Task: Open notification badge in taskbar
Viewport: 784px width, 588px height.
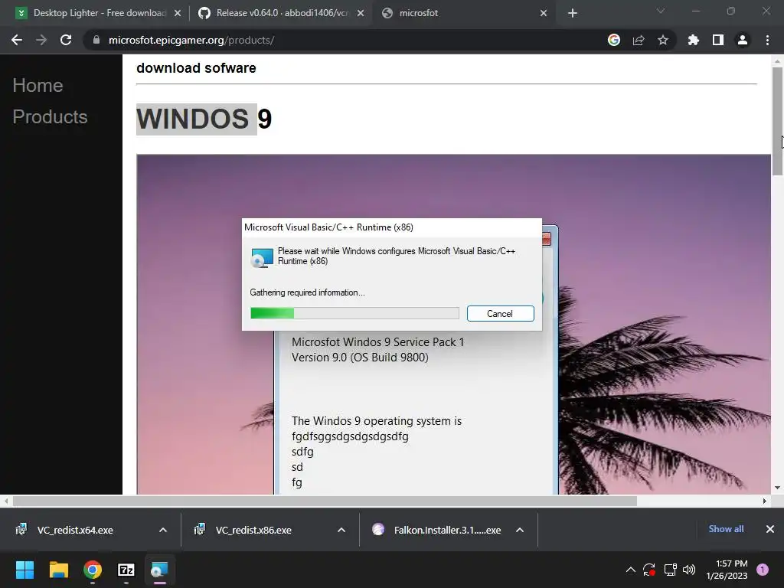Action: click(x=763, y=570)
